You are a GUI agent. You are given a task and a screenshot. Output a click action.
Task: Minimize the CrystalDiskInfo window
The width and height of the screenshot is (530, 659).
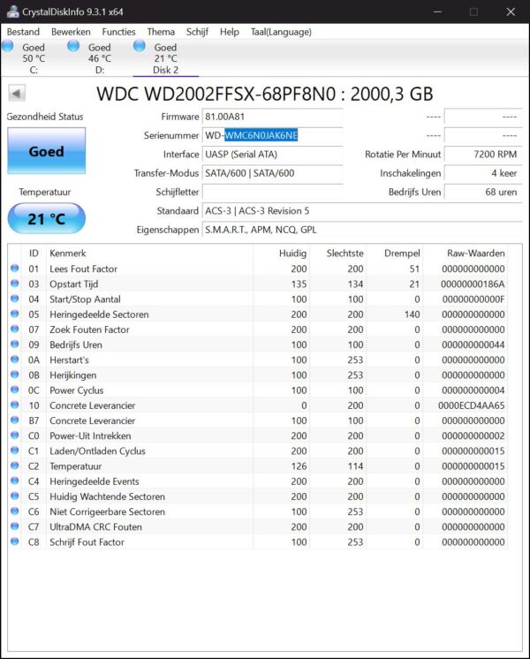click(437, 11)
